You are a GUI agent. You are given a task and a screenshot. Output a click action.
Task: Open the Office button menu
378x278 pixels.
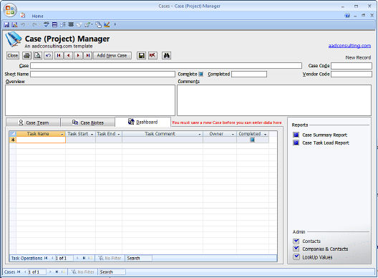[x=10, y=10]
